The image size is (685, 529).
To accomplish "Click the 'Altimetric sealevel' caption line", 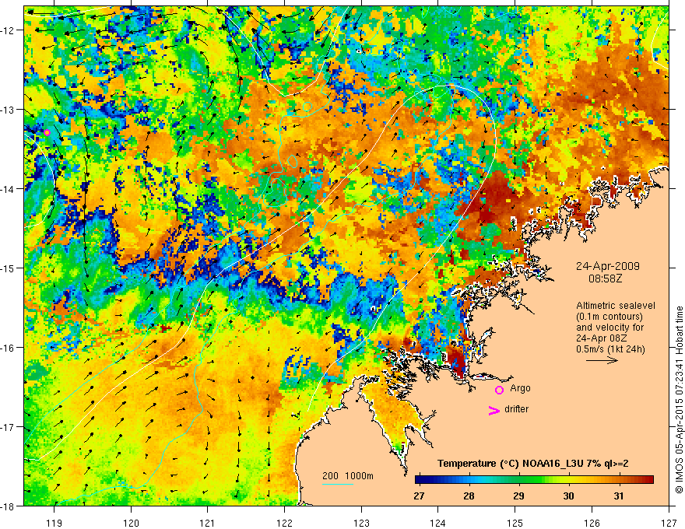I will click(616, 306).
